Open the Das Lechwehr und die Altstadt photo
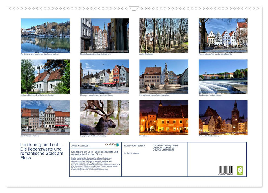This screenshot has width=268, height=193. pos(223,76)
